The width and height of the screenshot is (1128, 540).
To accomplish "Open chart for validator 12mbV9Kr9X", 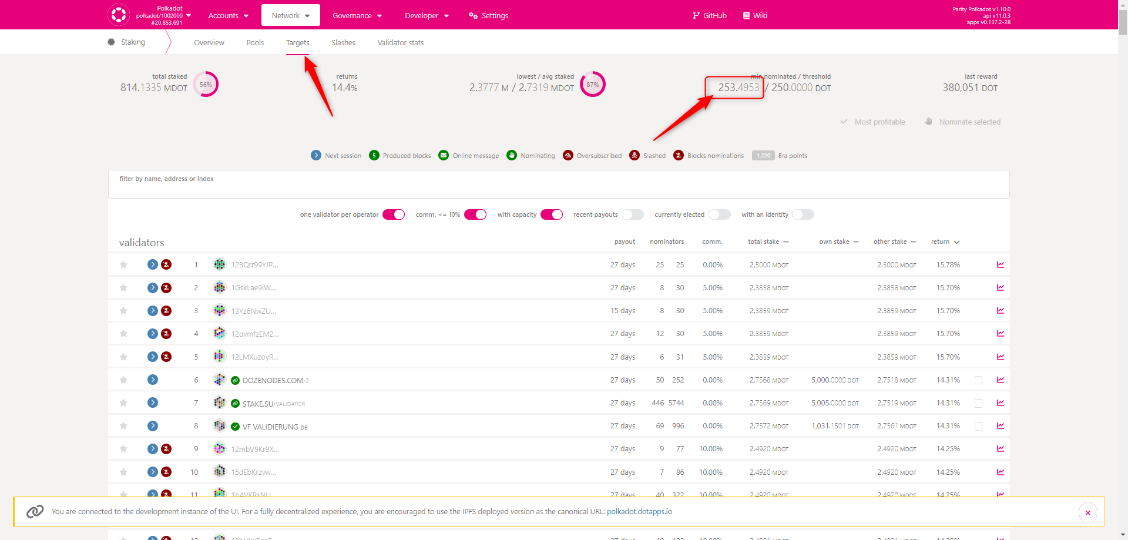I will (1001, 449).
